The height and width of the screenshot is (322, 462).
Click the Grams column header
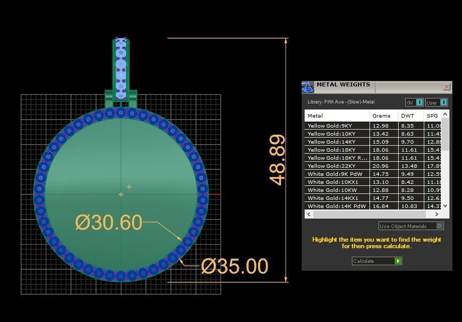384,116
